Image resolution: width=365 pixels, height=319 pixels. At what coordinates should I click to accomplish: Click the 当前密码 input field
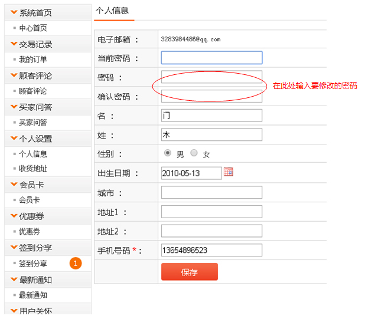pyautogui.click(x=211, y=57)
